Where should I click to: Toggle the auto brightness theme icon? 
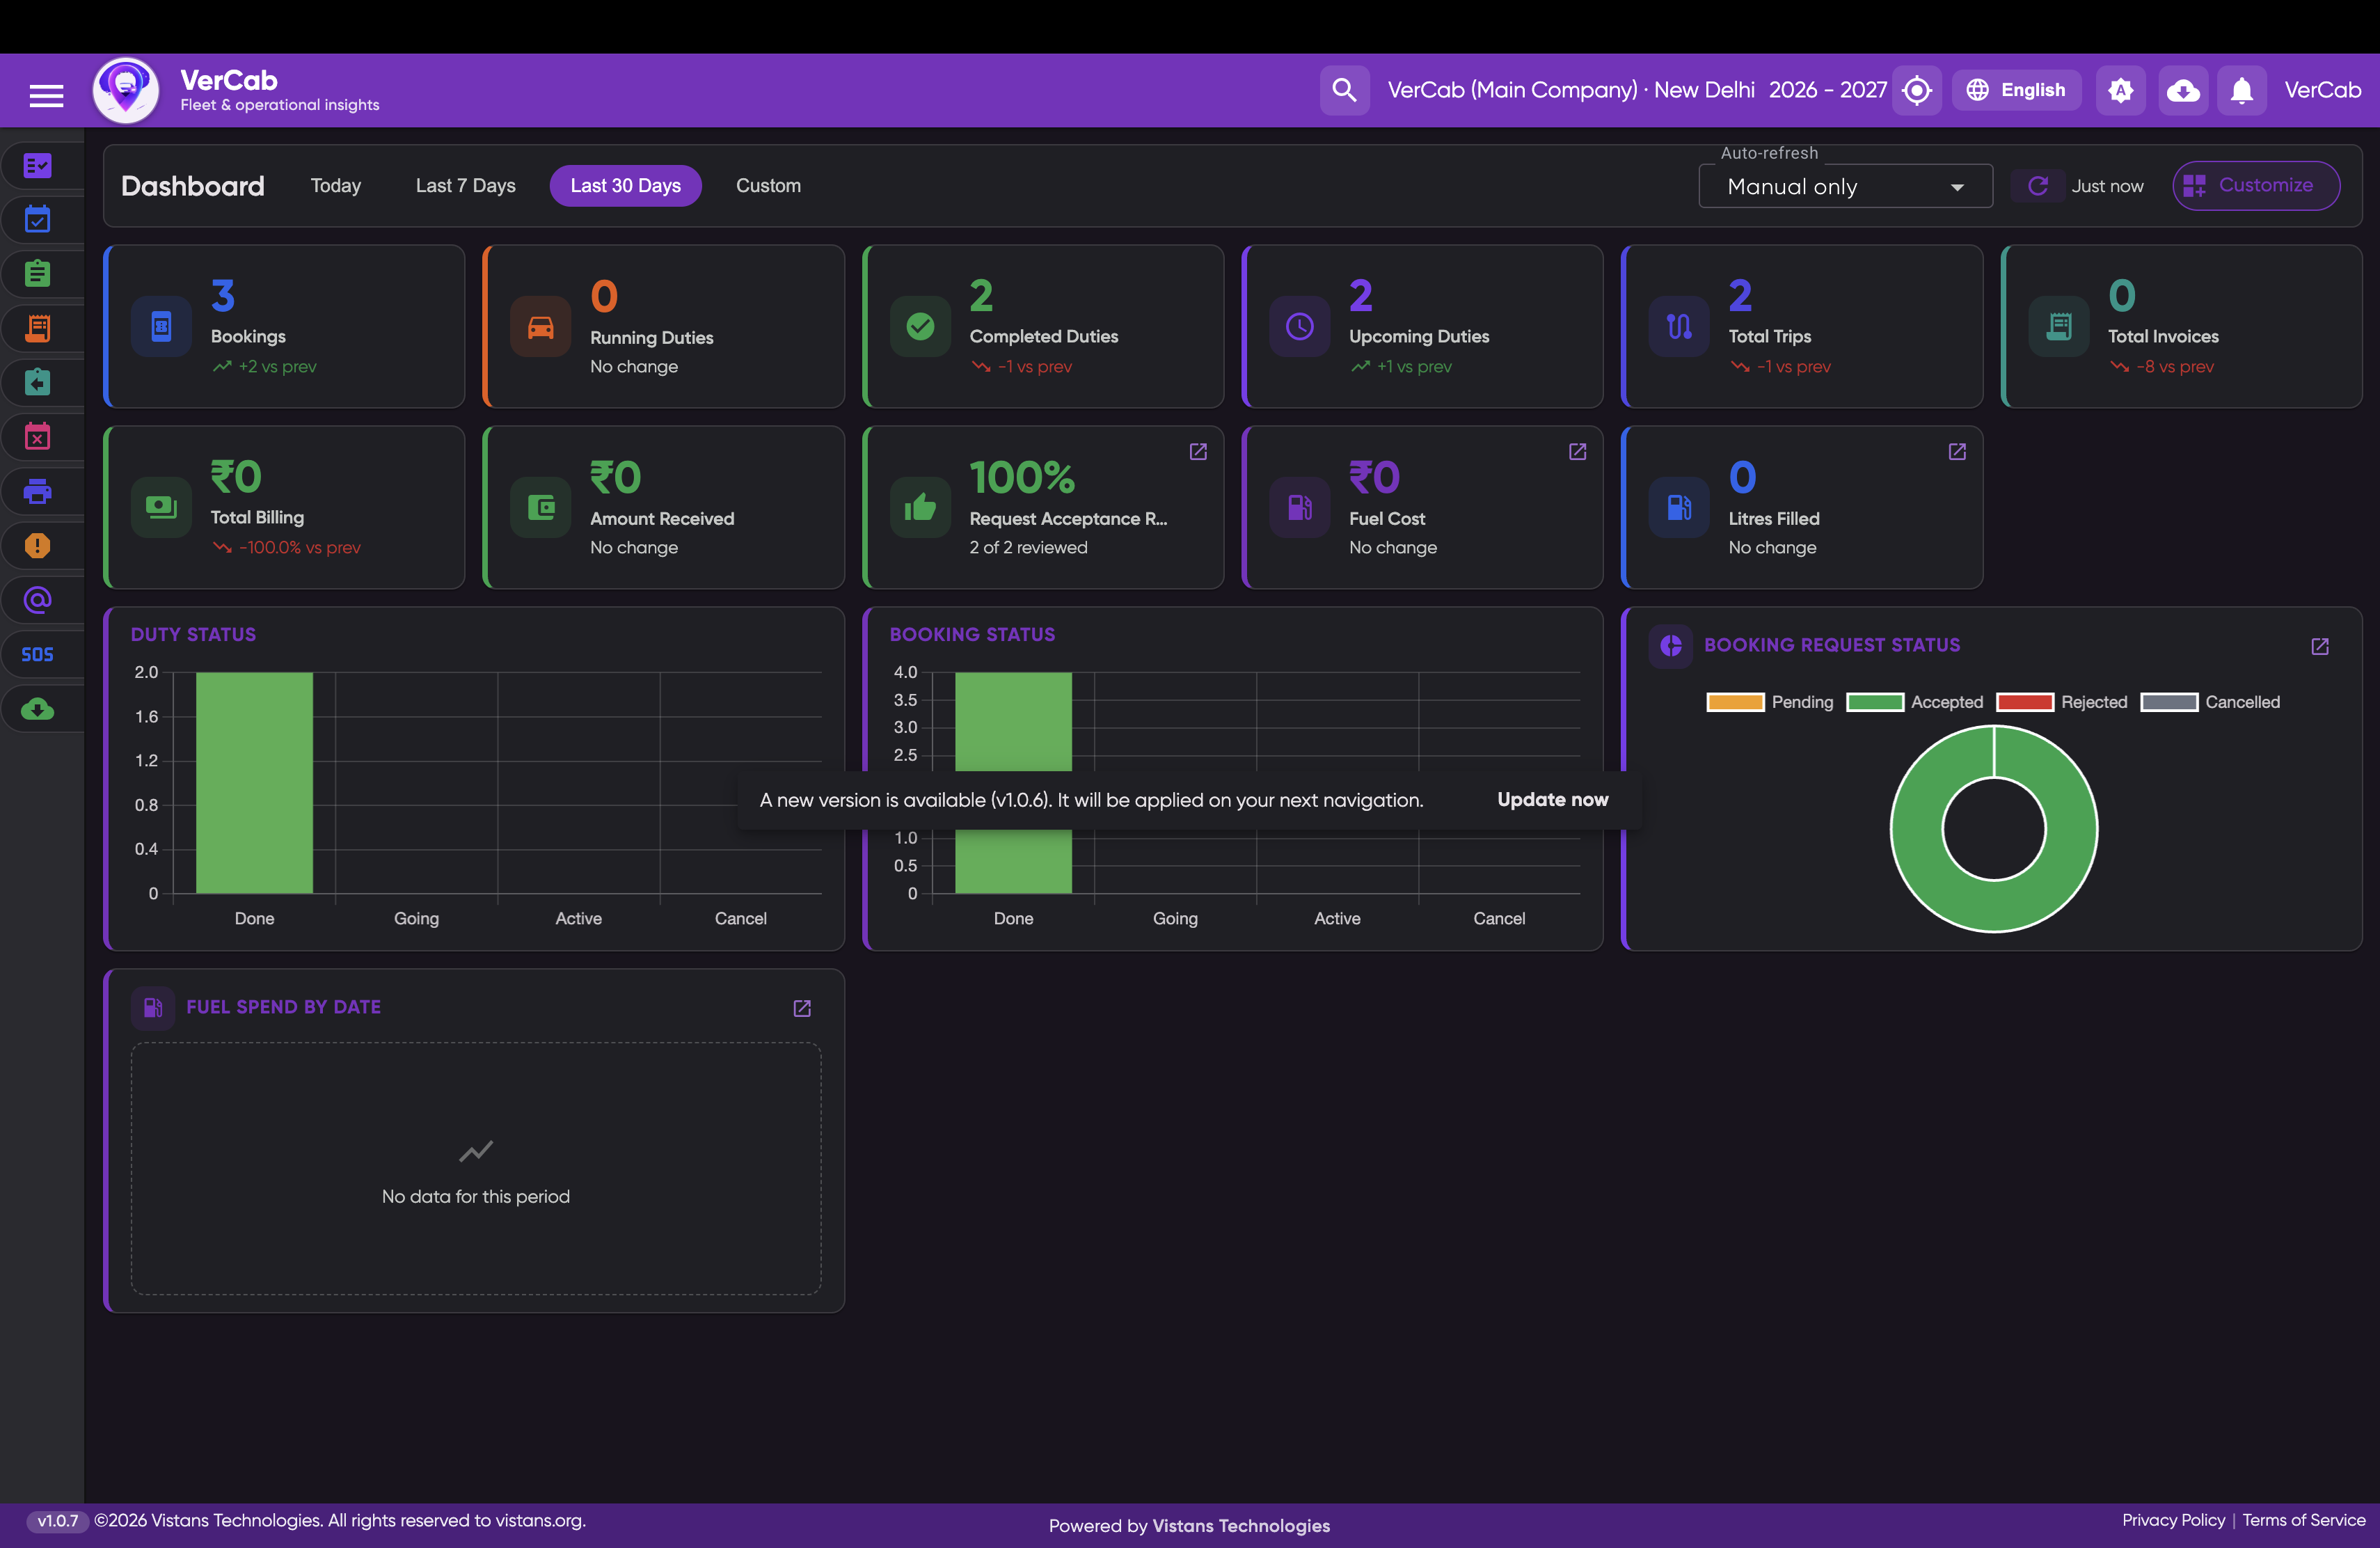(x=2120, y=90)
